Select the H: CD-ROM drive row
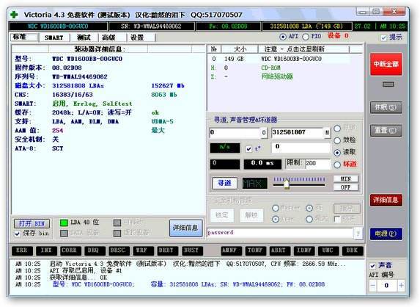The width and height of the screenshot is (420, 307). 279,68
